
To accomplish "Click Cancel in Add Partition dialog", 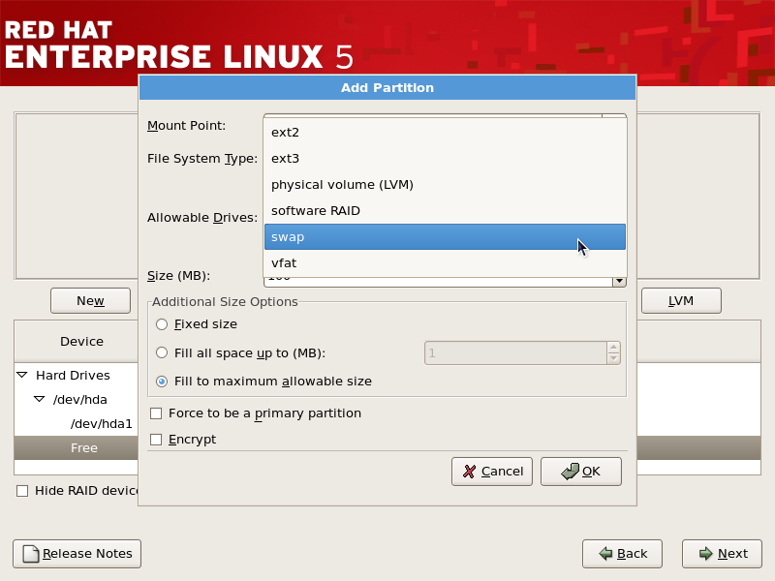I will 492,472.
